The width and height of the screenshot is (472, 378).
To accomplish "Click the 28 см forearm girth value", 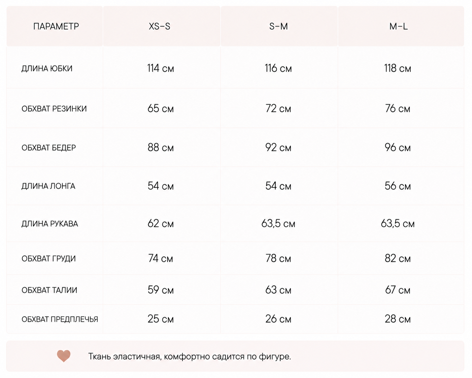I will [x=398, y=319].
